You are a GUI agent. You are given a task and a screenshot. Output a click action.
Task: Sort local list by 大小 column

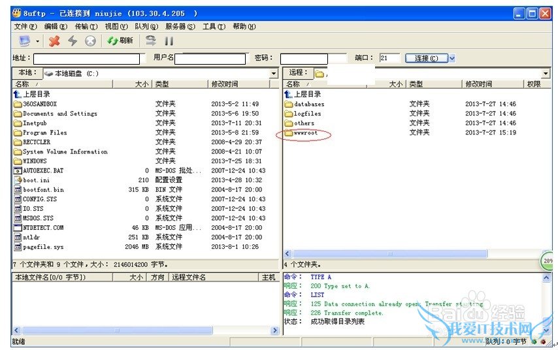132,84
